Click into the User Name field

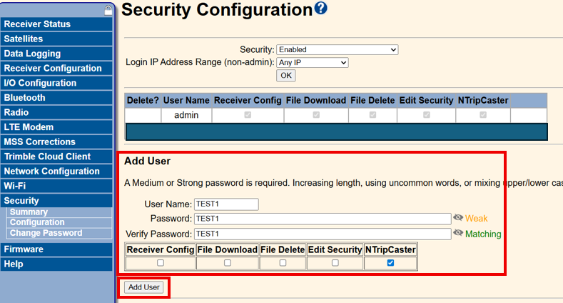pyautogui.click(x=226, y=204)
